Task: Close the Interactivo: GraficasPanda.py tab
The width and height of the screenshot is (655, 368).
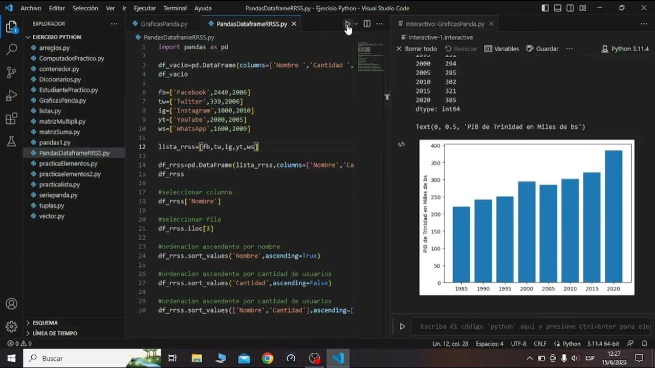Action: click(x=492, y=24)
